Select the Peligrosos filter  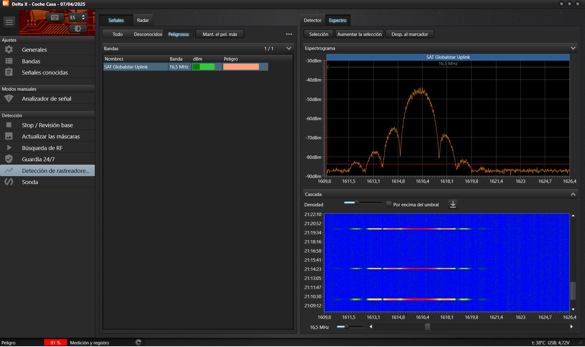(179, 34)
